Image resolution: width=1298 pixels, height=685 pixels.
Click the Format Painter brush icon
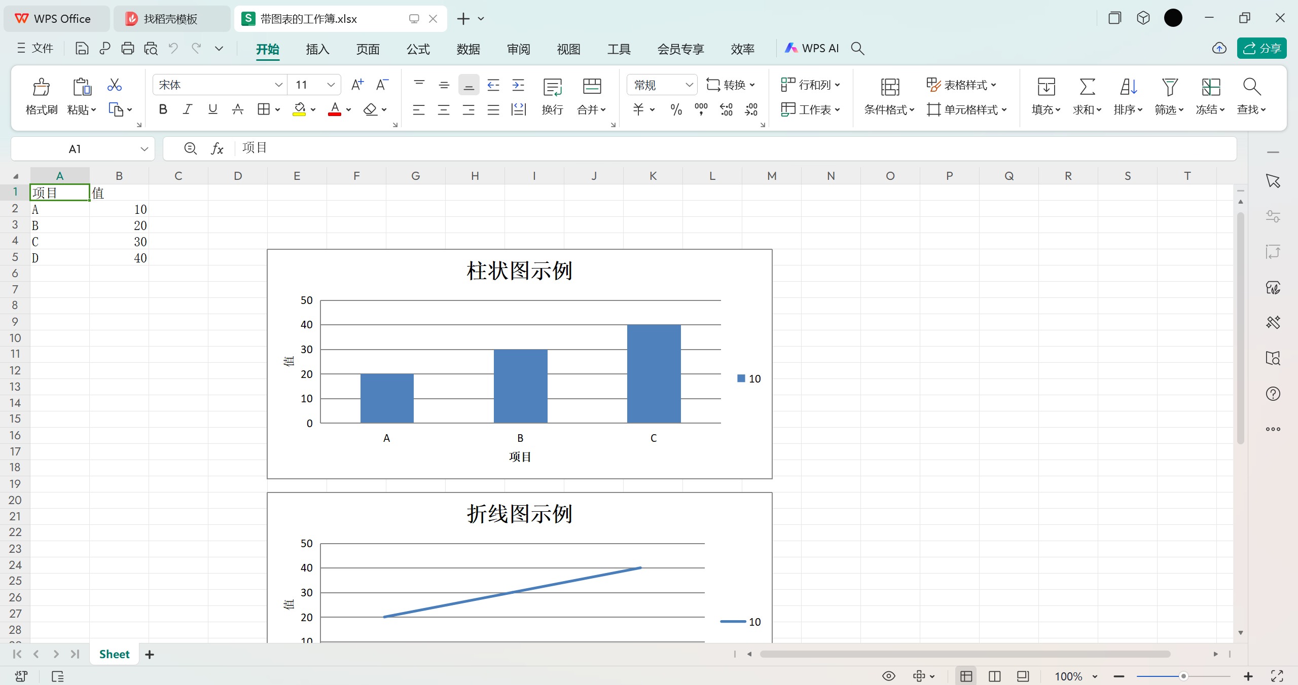(41, 87)
